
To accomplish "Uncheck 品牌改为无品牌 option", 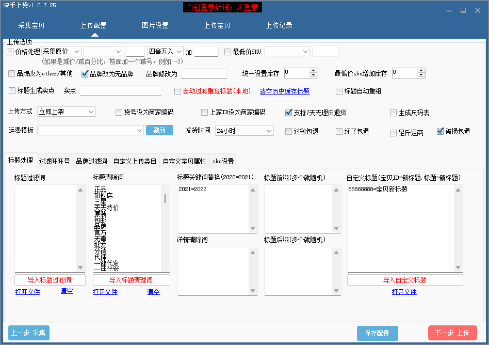I will coord(85,73).
